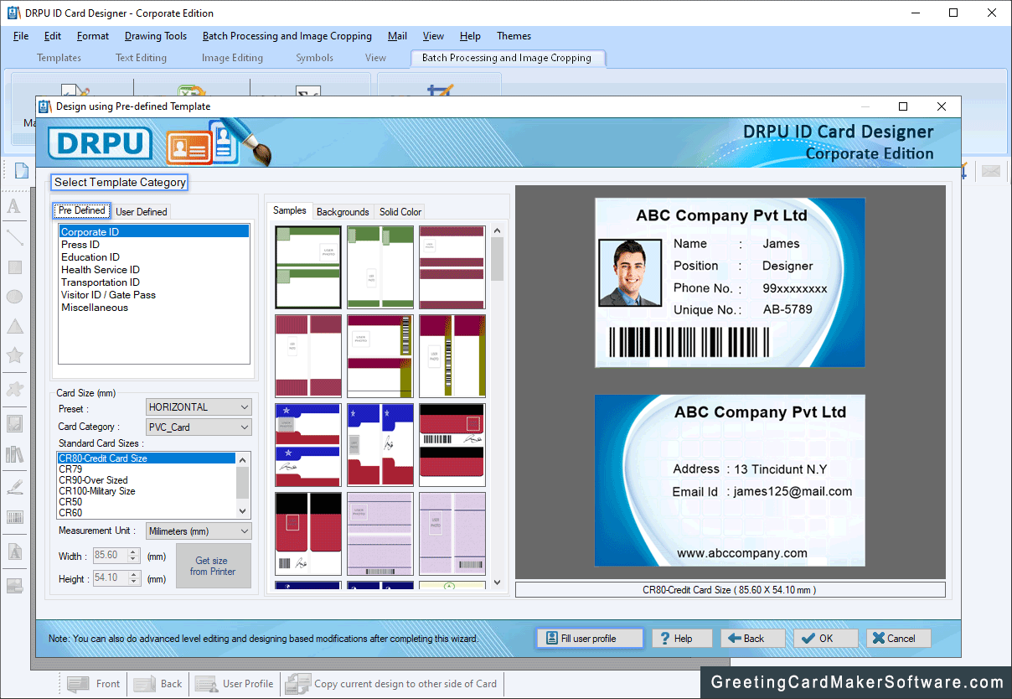Switch to the Symbols ribbon tab
Viewport: 1012px width, 699px height.
click(x=314, y=58)
